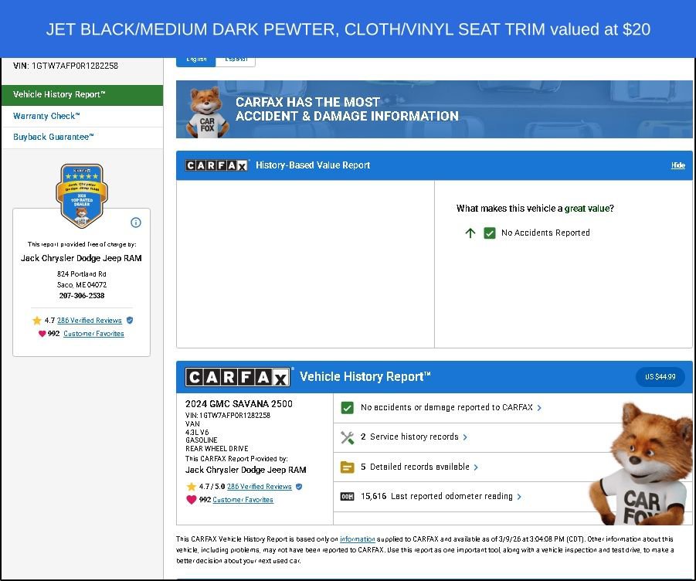696x581 pixels.
Task: Expand Last reported odometer reading chevron
Action: click(x=519, y=497)
